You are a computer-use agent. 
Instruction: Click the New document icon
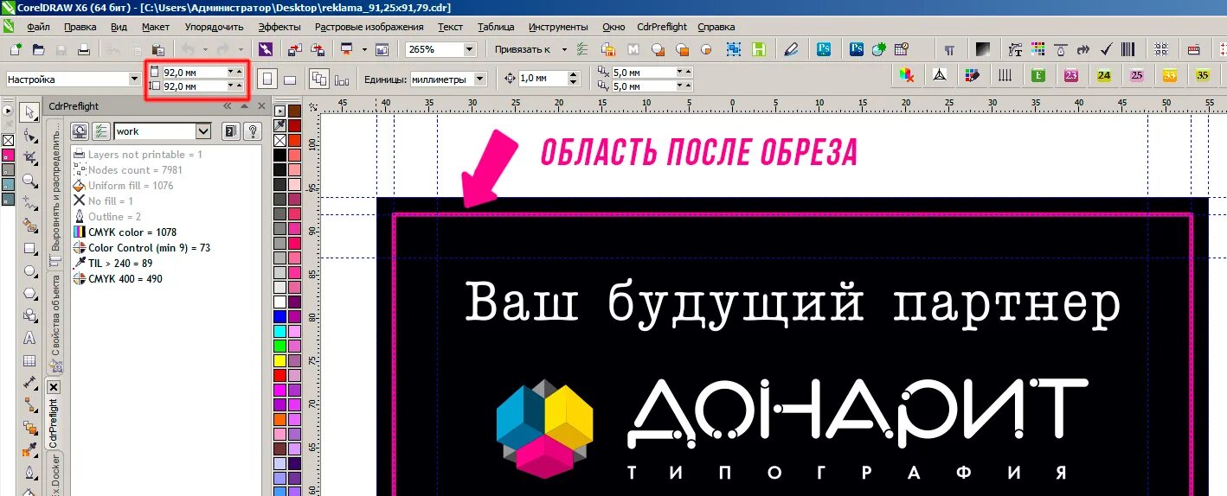tap(16, 49)
